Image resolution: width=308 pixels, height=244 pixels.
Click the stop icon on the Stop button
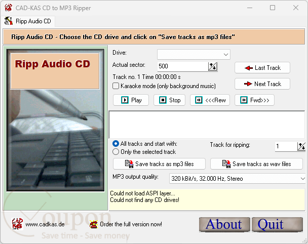(x=163, y=100)
